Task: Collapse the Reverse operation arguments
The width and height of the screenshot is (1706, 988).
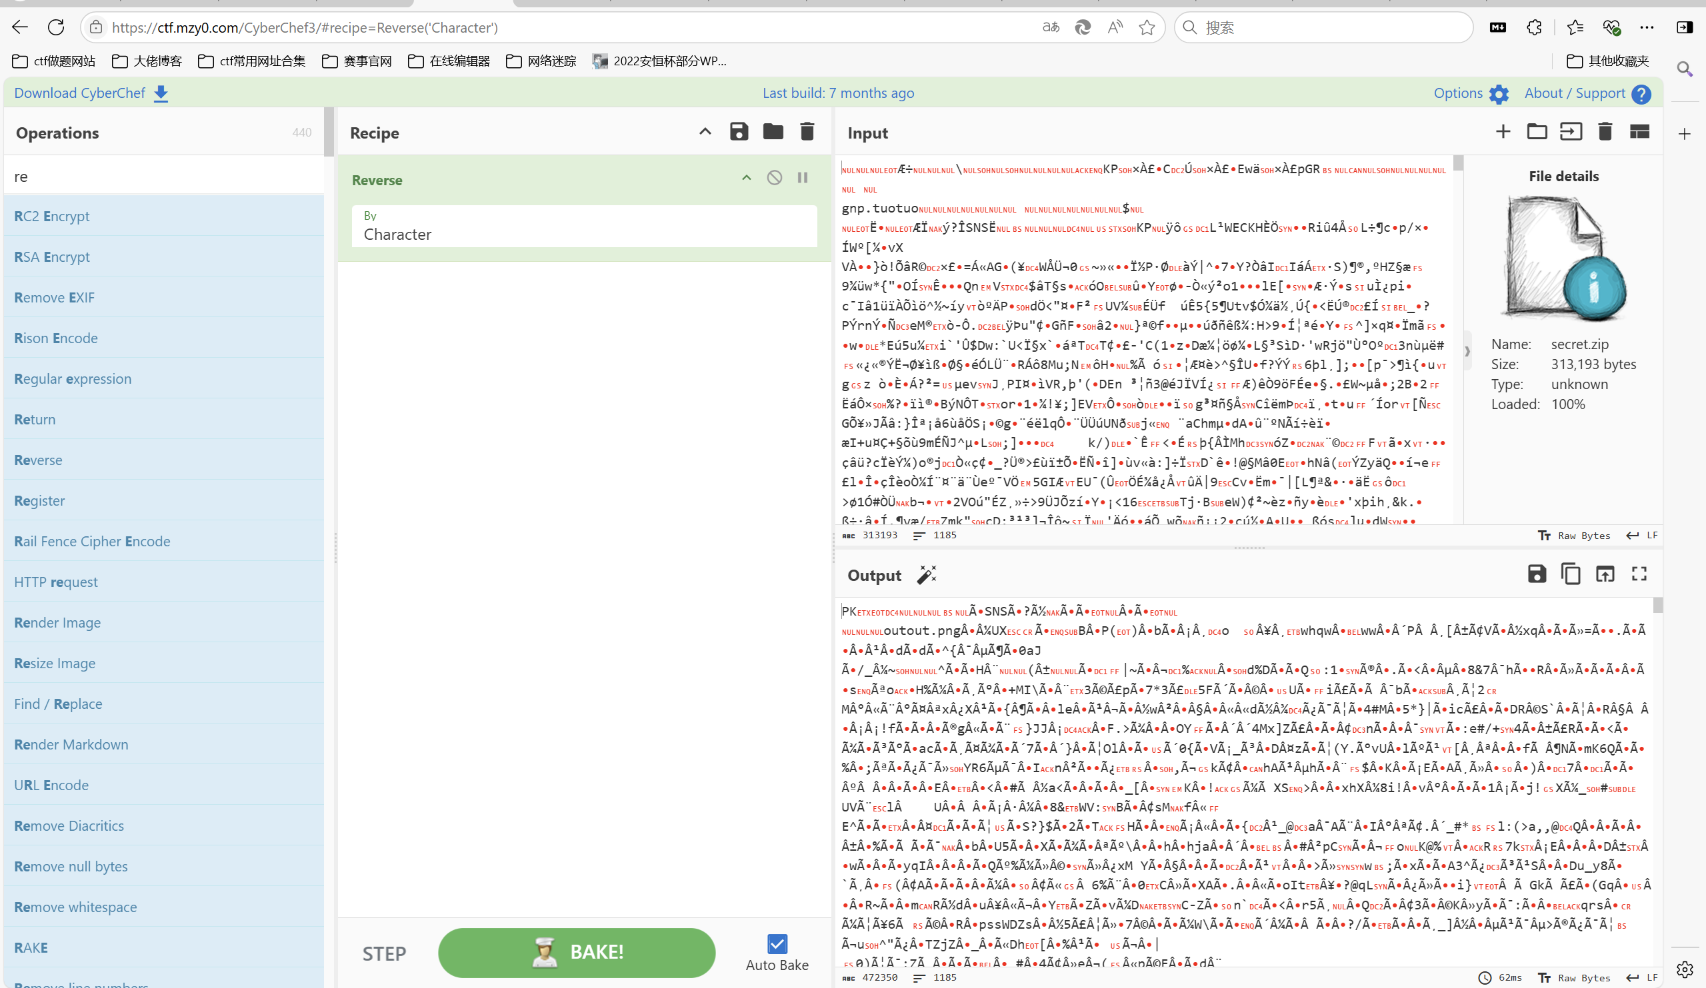Action: (747, 177)
